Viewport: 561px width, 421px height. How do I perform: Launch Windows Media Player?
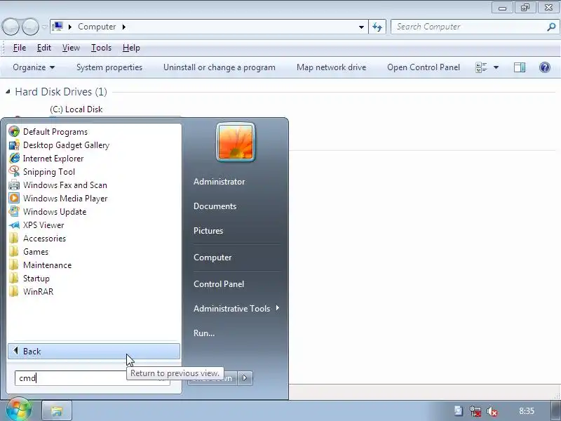click(x=94, y=199)
